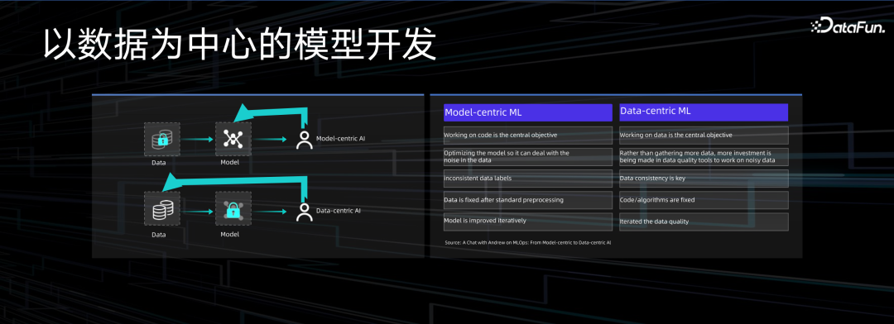Click the person icon beside Model-centric AI
Screen dimensions: 894x324
click(x=305, y=140)
